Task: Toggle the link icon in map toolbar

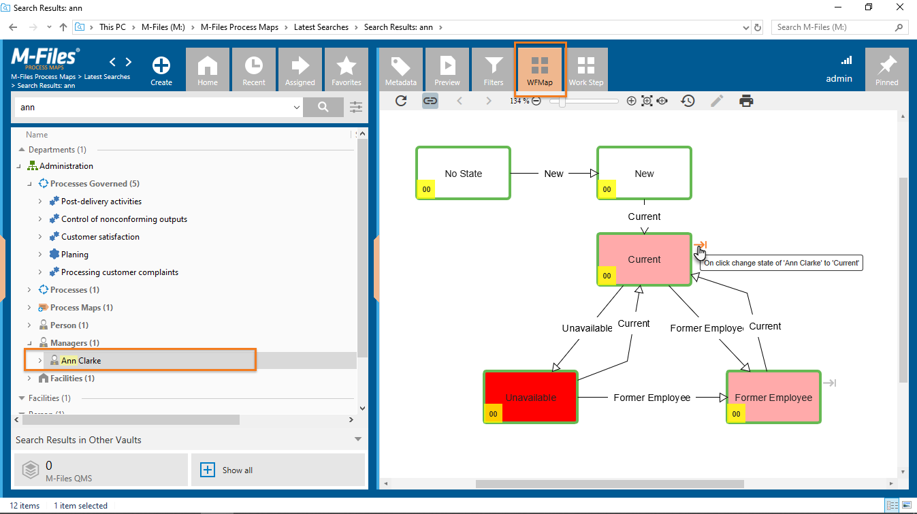Action: [x=430, y=101]
